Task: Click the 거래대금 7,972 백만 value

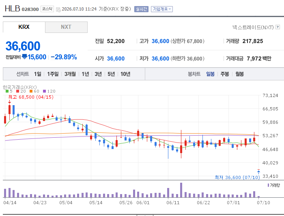Action: click(259, 58)
